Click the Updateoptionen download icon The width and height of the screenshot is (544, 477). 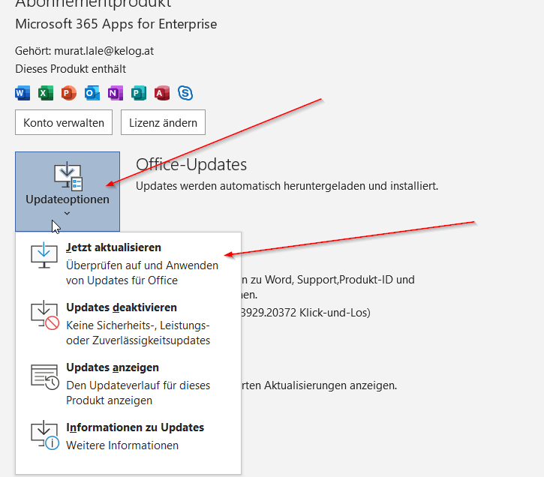(x=68, y=176)
